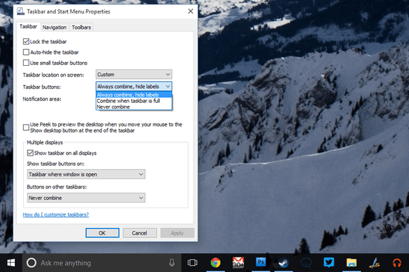The width and height of the screenshot is (409, 272).
Task: Open the Taskbar location on screen dropdown
Action: 134,75
